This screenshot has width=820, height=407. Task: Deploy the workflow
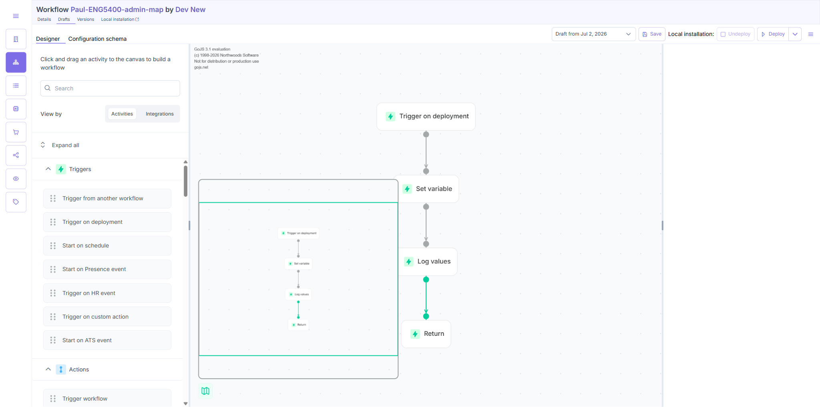(x=773, y=34)
